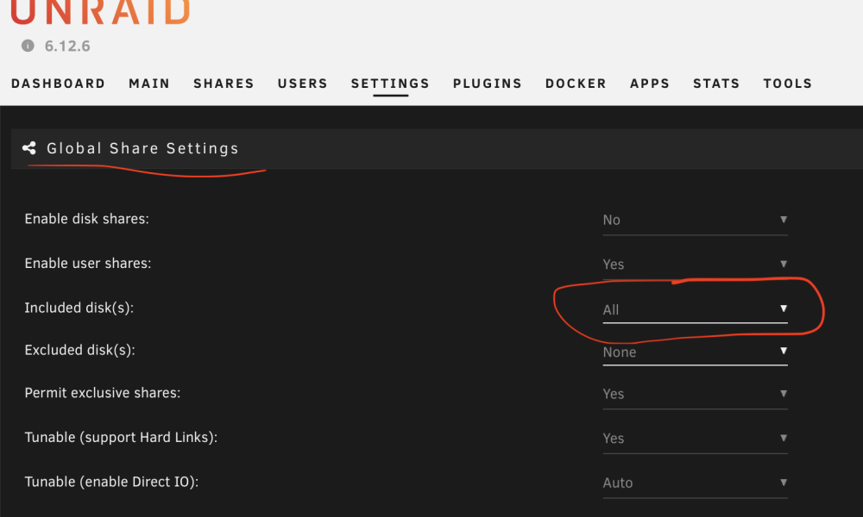Switch to the Docker tab
The width and height of the screenshot is (863, 517).
(x=576, y=84)
